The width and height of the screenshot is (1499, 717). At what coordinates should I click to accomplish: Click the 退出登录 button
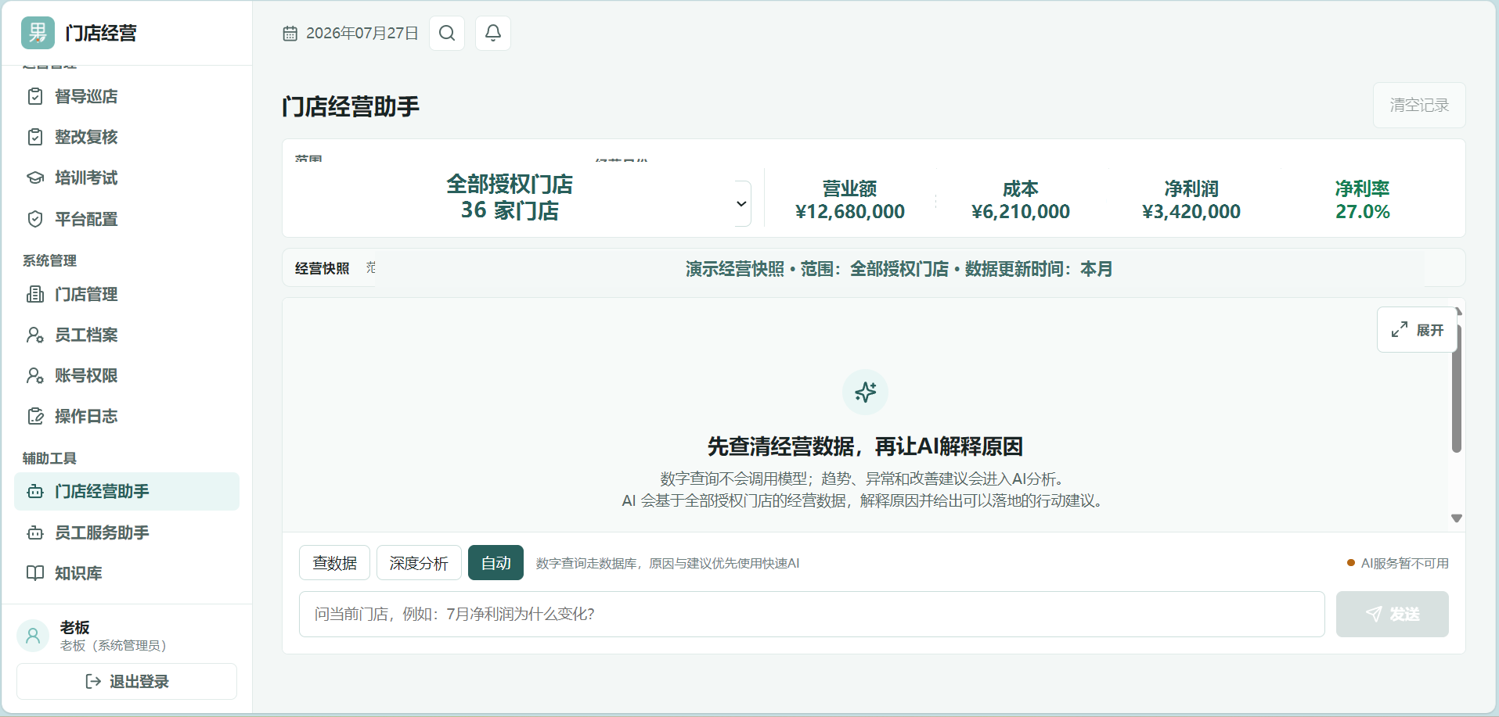(127, 682)
